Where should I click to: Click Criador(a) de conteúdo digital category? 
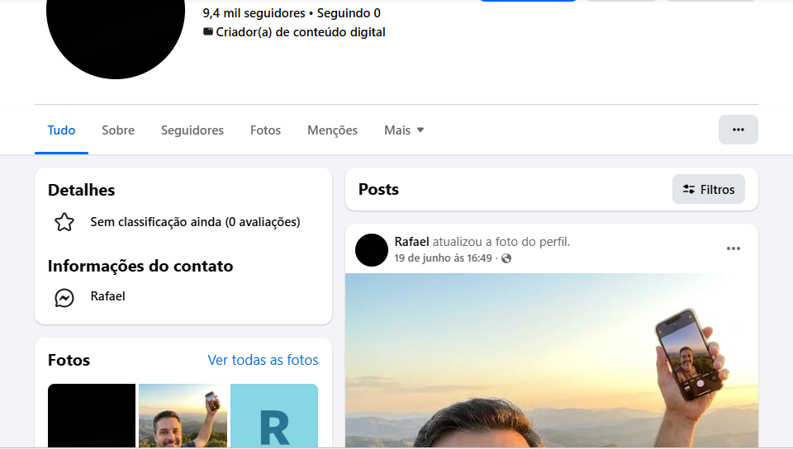click(301, 32)
